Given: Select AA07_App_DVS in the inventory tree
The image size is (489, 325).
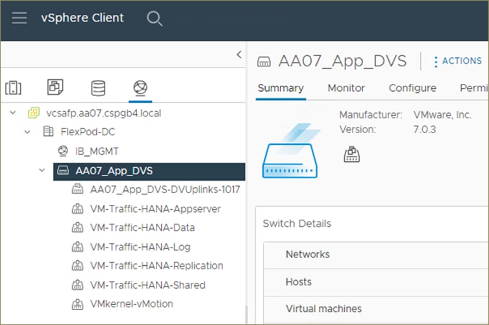Looking at the screenshot, I should (149, 171).
